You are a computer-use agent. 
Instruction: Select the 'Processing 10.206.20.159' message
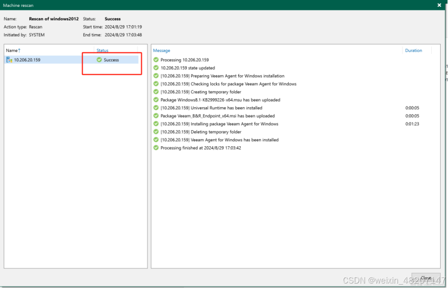(185, 60)
